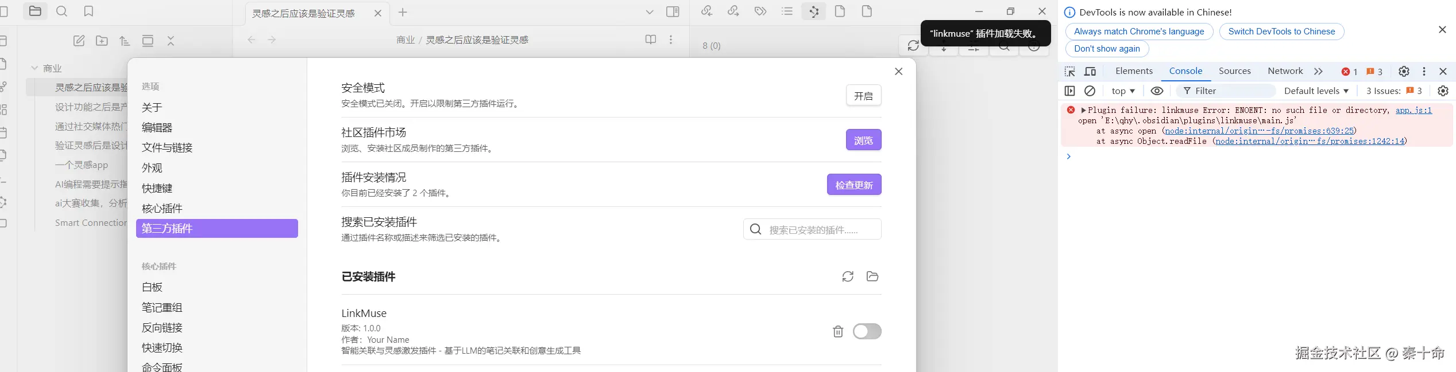Open the bookmarks panel icon
The image size is (1456, 372).
pyautogui.click(x=88, y=11)
